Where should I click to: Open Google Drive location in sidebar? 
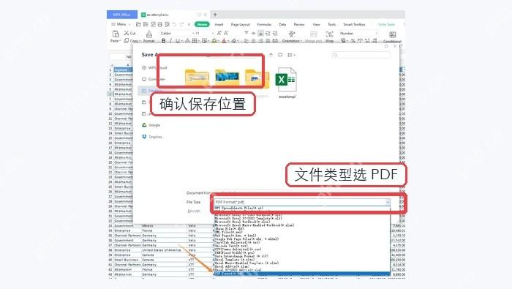151,125
